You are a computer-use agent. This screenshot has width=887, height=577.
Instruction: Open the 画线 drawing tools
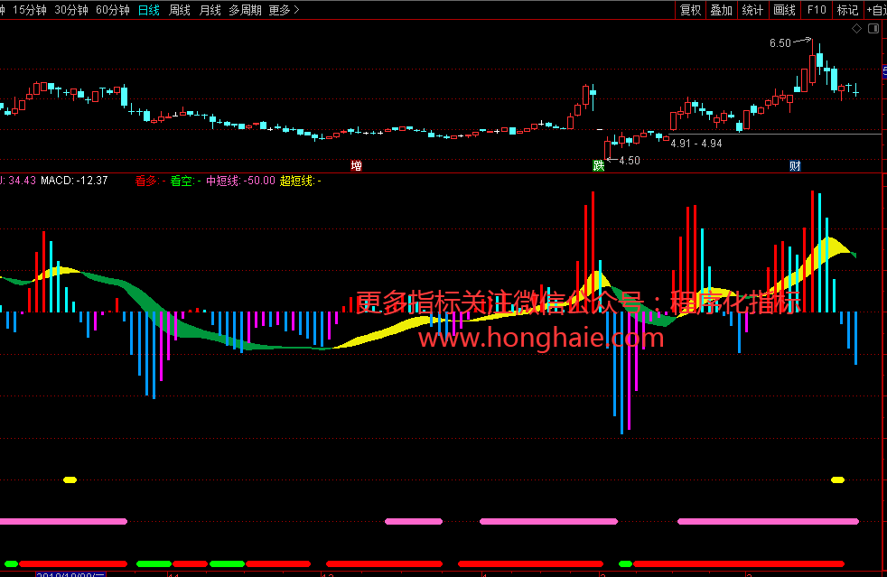[785, 10]
